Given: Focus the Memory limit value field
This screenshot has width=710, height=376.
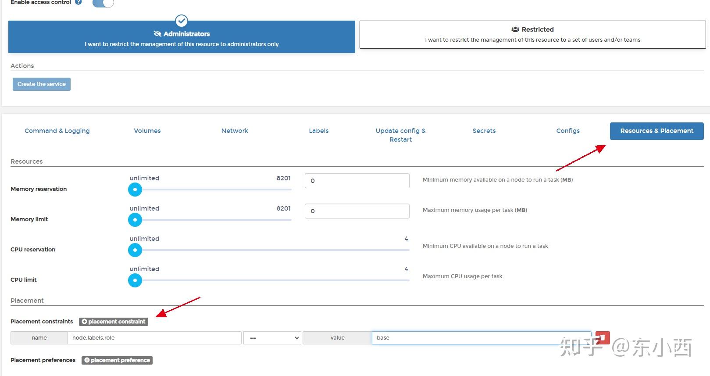Looking at the screenshot, I should tap(357, 211).
